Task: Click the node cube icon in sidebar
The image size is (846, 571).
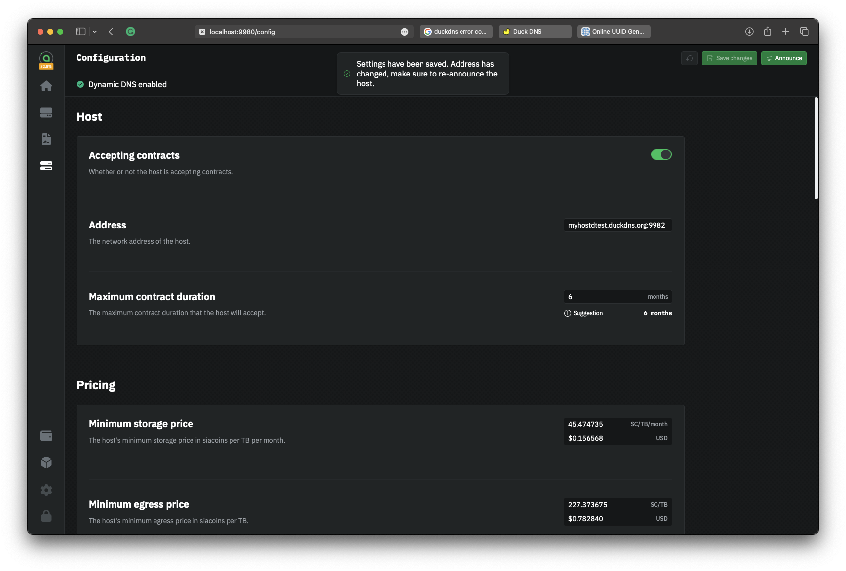Action: pyautogui.click(x=46, y=462)
